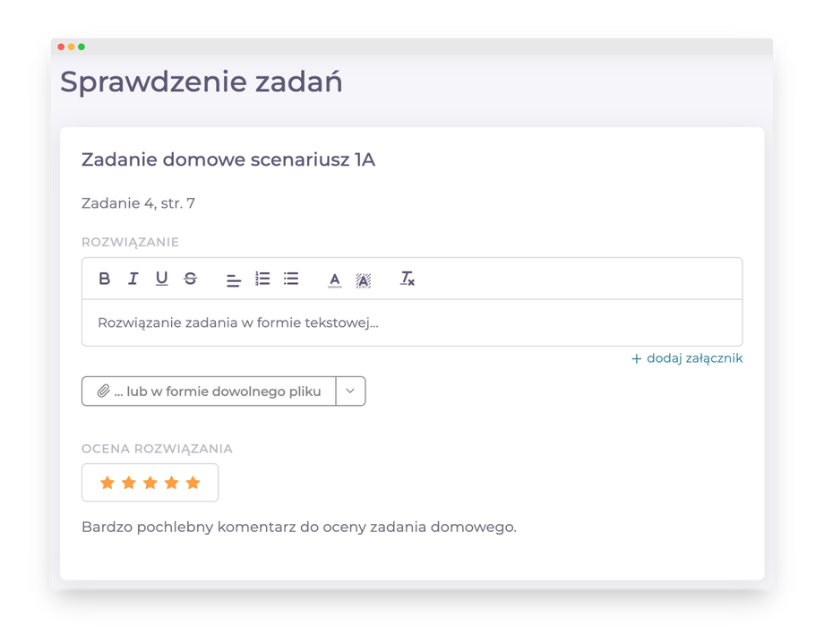Apply underline formatting
824x627 pixels.
coord(161,279)
